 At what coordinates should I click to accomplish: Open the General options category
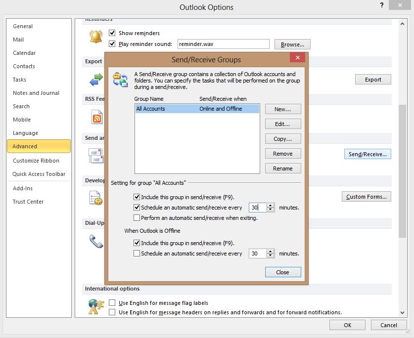coord(39,26)
